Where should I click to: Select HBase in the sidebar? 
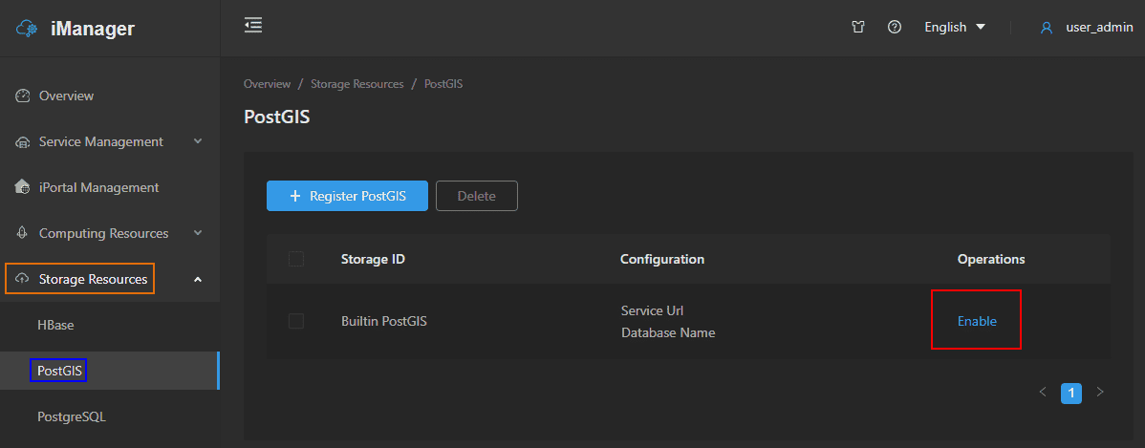55,325
